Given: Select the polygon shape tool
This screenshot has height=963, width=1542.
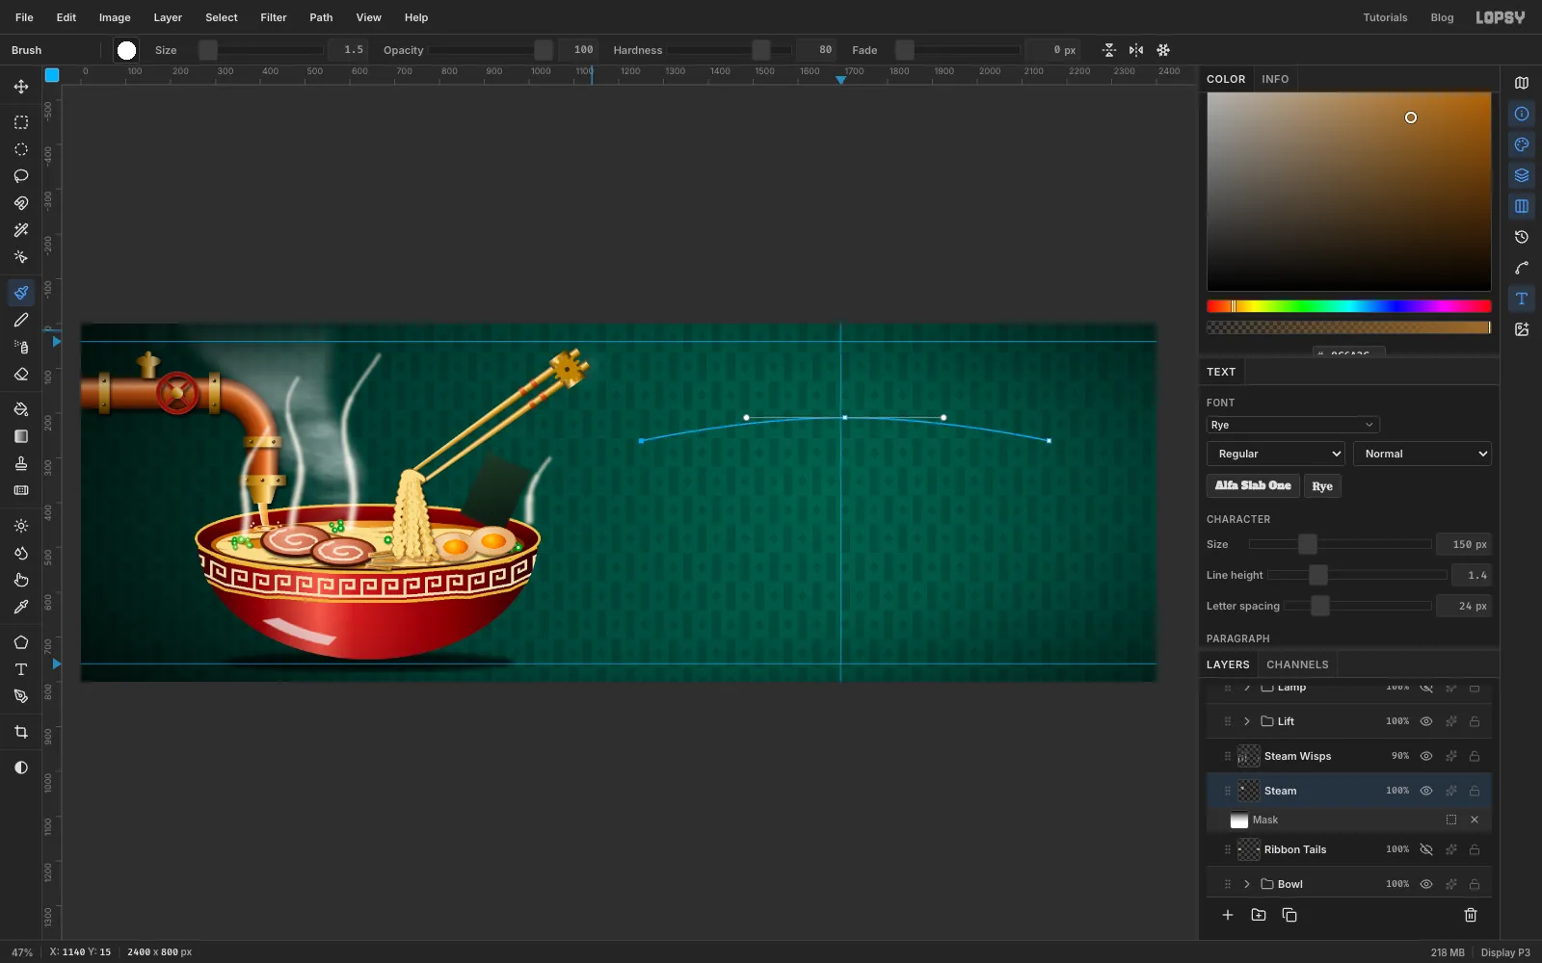Looking at the screenshot, I should [x=21, y=642].
